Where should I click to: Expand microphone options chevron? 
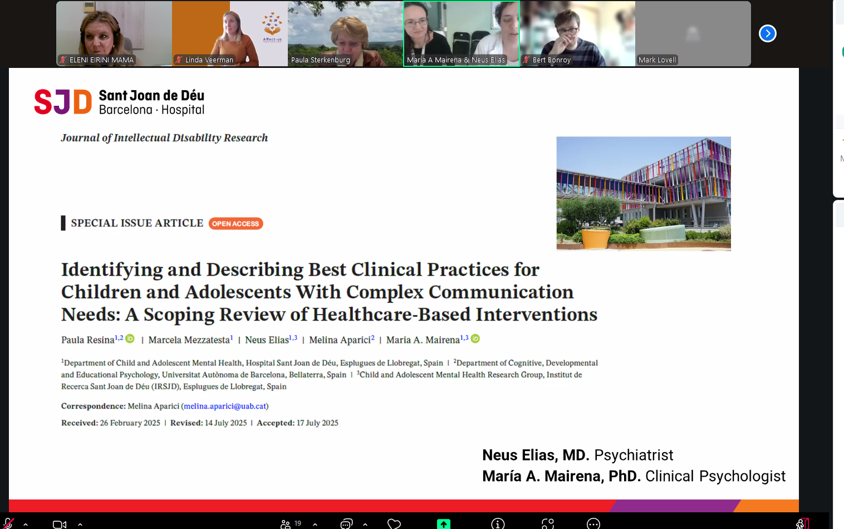click(26, 524)
